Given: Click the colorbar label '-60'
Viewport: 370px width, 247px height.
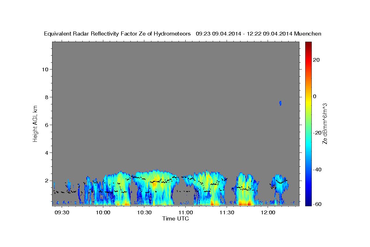Looking at the screenshot, I should click(x=317, y=204).
